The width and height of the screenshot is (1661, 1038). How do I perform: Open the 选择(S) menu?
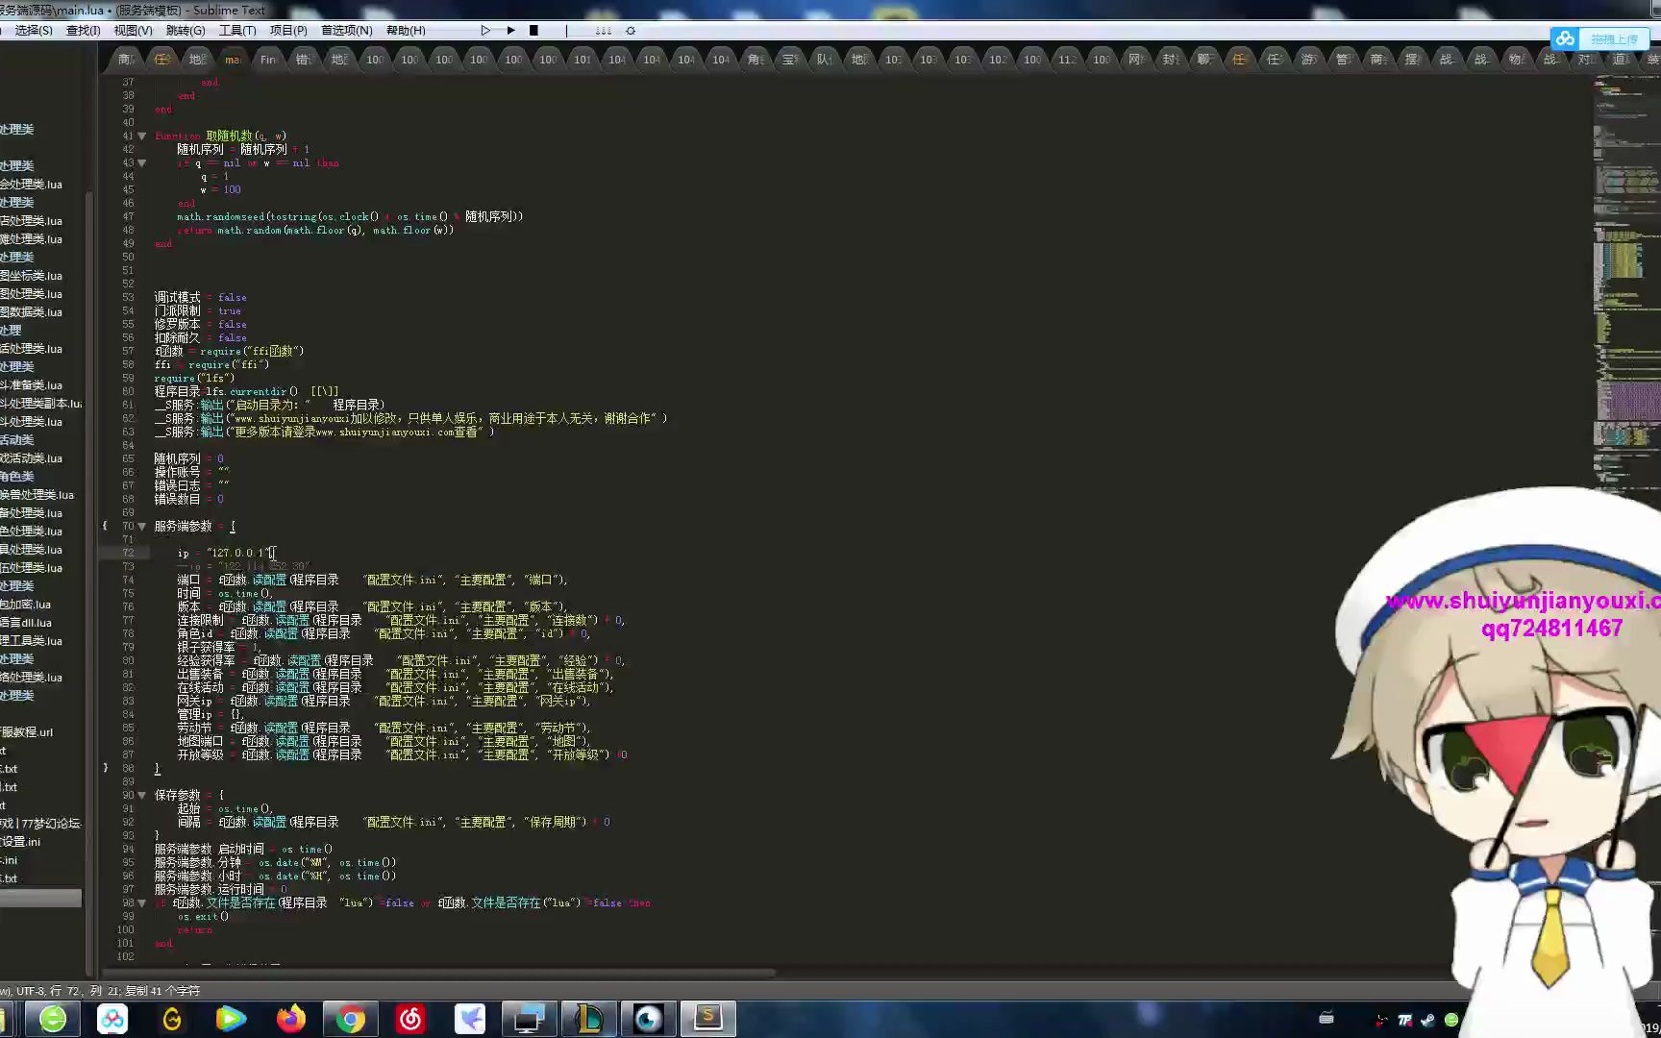pos(34,31)
